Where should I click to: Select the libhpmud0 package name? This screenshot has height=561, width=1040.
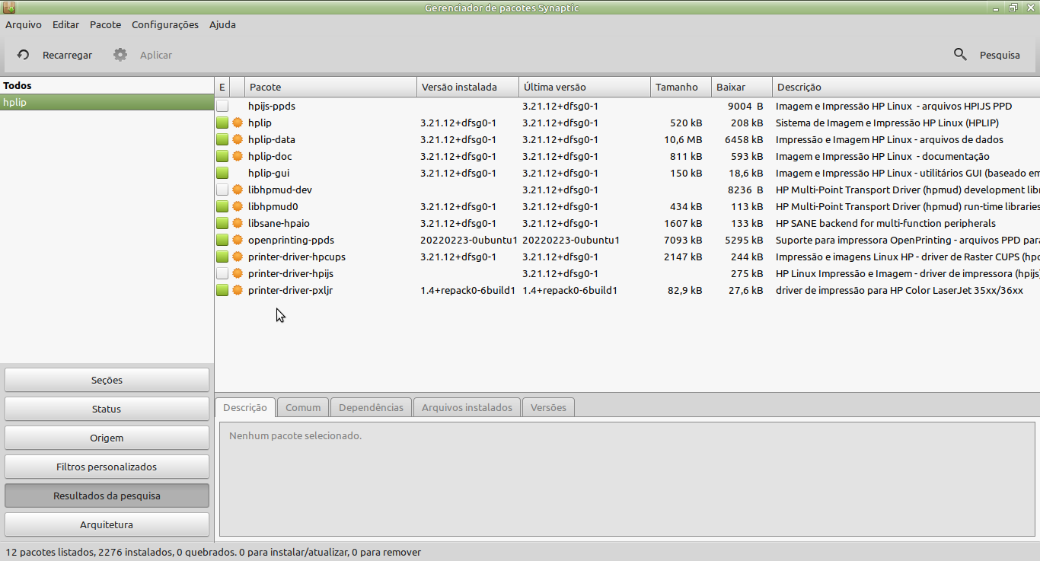273,206
